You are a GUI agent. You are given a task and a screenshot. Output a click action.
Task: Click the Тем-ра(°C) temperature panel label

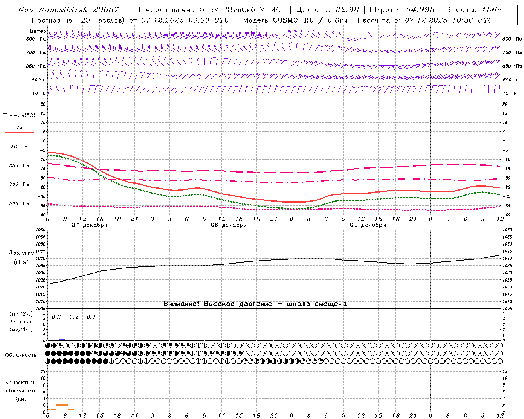point(19,116)
